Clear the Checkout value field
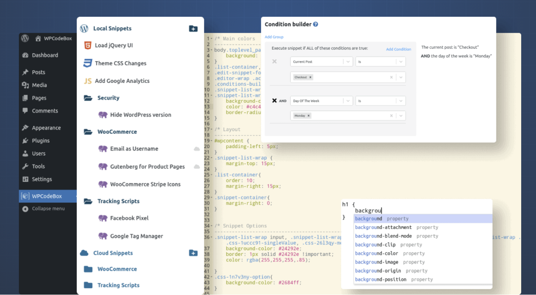The image size is (536, 295). coord(391,77)
